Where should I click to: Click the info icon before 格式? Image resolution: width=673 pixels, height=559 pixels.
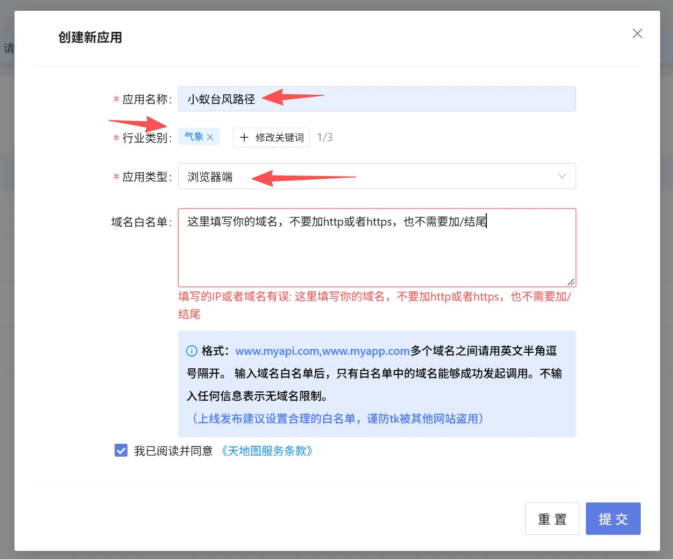192,351
